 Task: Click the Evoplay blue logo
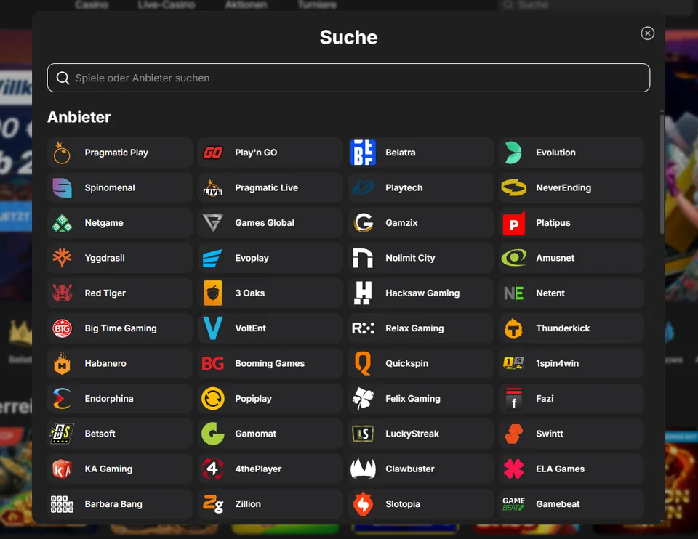213,258
